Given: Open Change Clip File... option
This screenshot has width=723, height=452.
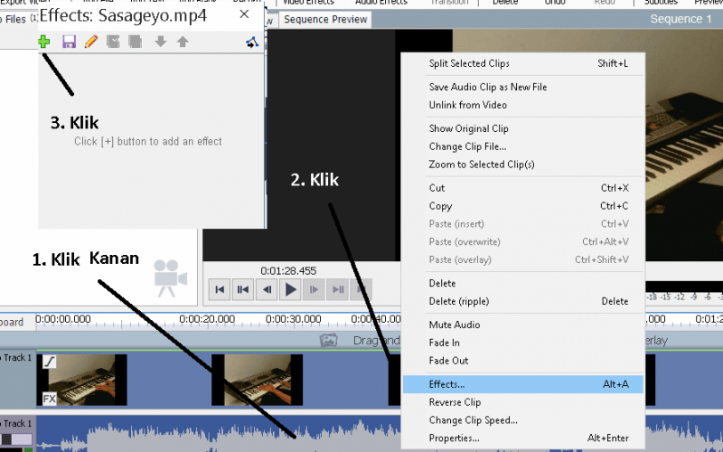Looking at the screenshot, I should coord(523,146).
